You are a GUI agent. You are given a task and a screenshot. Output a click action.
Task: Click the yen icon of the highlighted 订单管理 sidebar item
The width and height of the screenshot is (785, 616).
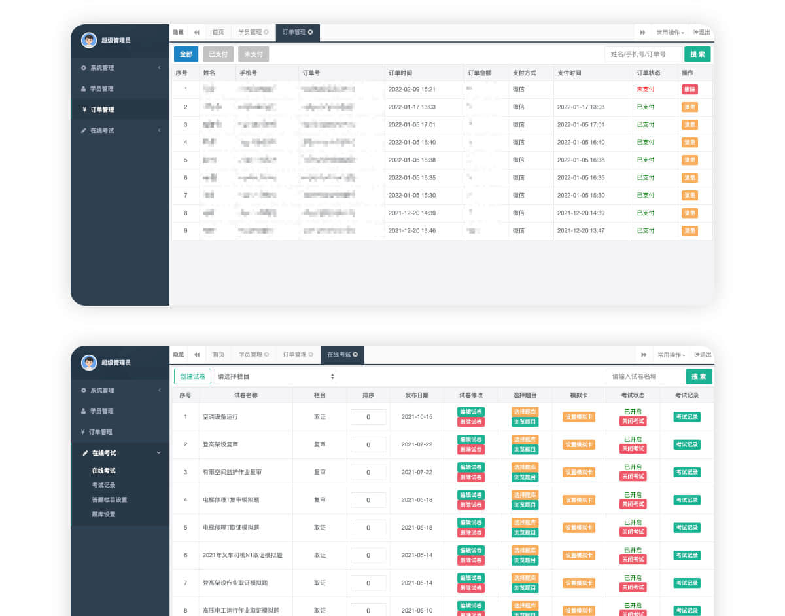pyautogui.click(x=84, y=109)
